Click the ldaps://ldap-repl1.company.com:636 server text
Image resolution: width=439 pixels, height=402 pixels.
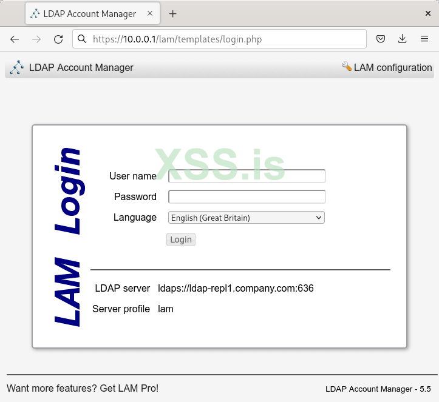(236, 288)
